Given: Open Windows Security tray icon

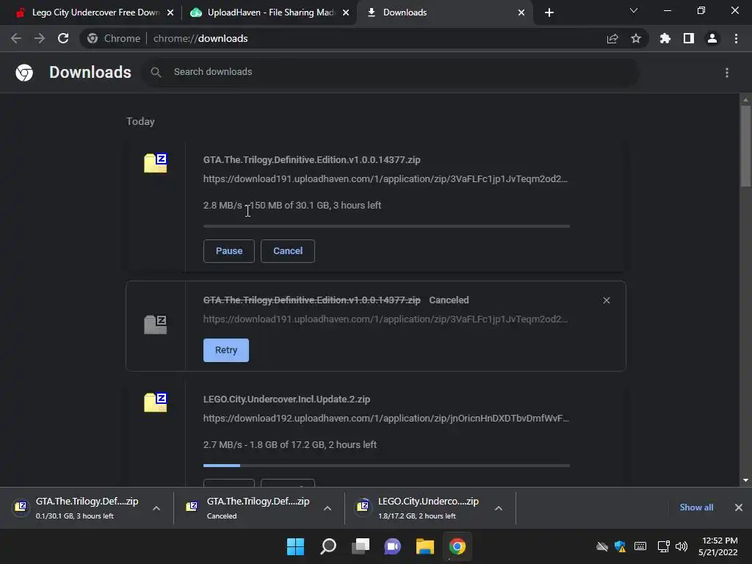Looking at the screenshot, I should click(620, 546).
